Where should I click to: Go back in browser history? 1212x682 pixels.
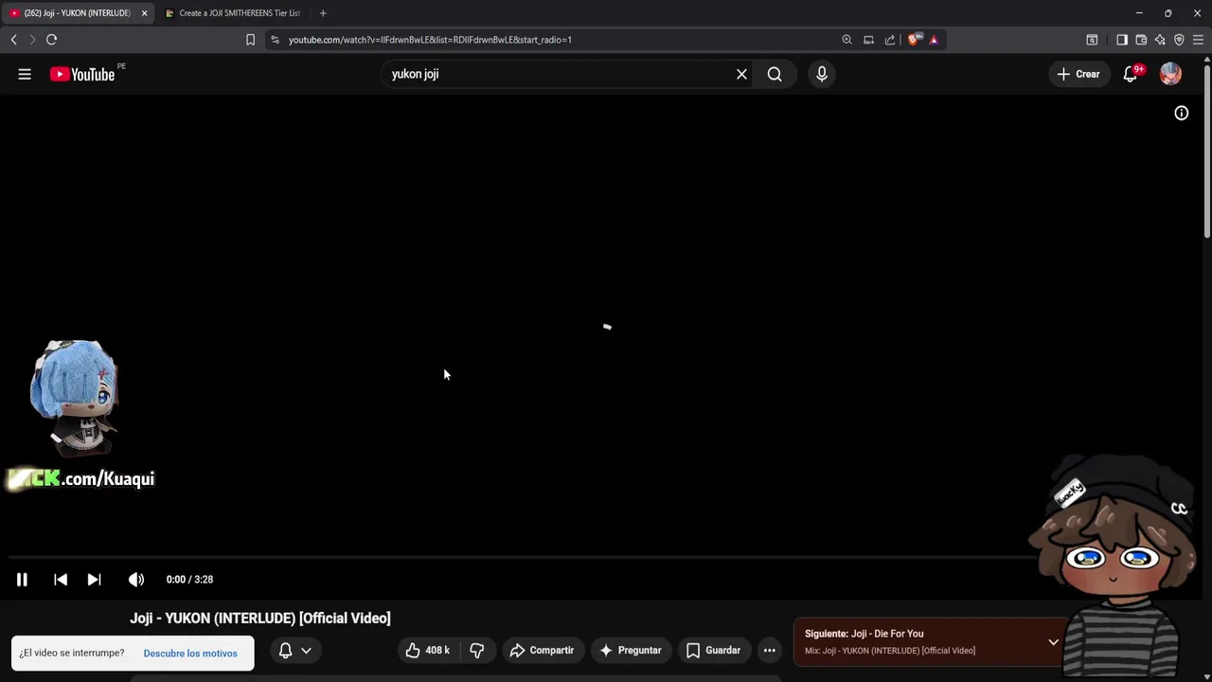coord(13,40)
